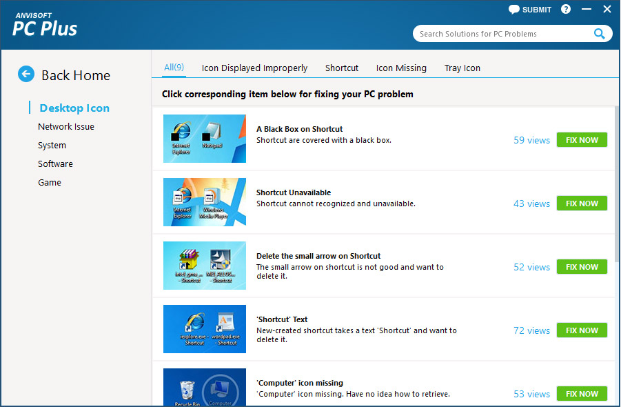
Task: Click the 43 views count
Action: point(531,203)
